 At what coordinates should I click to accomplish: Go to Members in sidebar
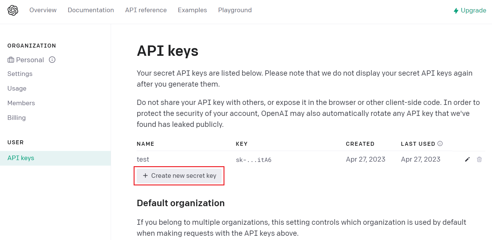coord(21,103)
